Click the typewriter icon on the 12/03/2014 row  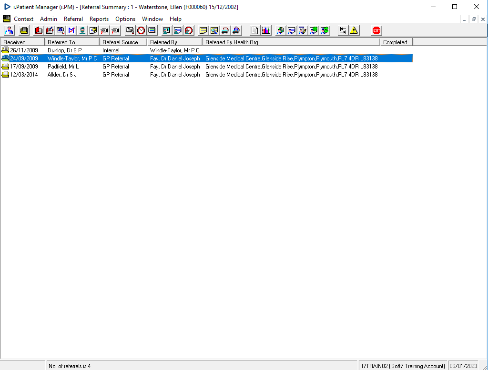tap(5, 74)
